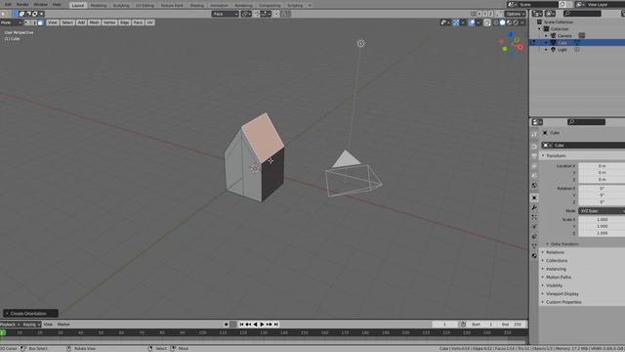Jump to the timeline end frame button
The width and height of the screenshot is (625, 352).
(x=276, y=325)
